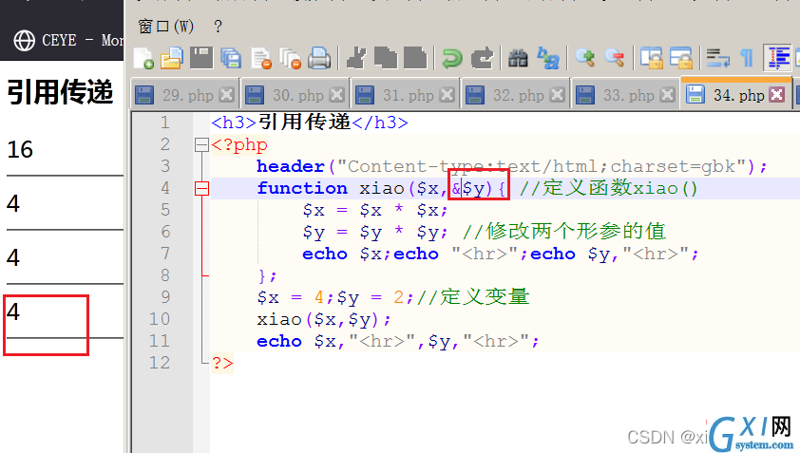800x453 pixels.
Task: Click line number 12 in margin
Action: click(160, 363)
